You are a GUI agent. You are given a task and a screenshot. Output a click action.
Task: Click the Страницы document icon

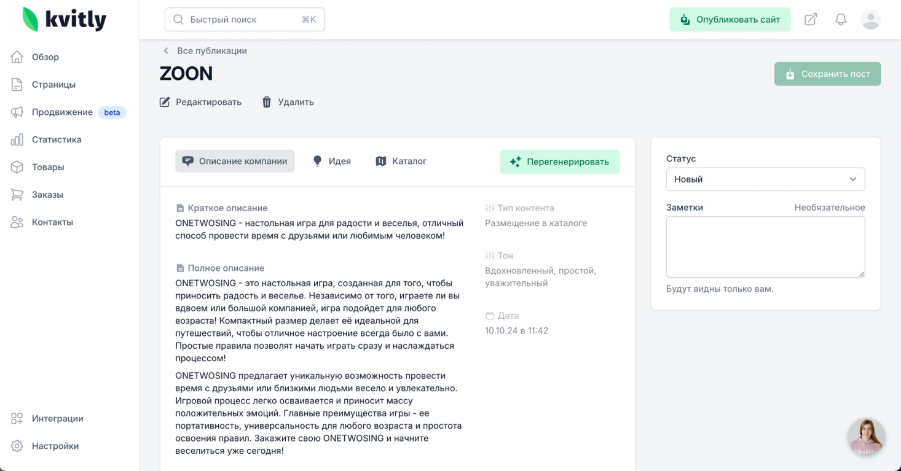[17, 85]
